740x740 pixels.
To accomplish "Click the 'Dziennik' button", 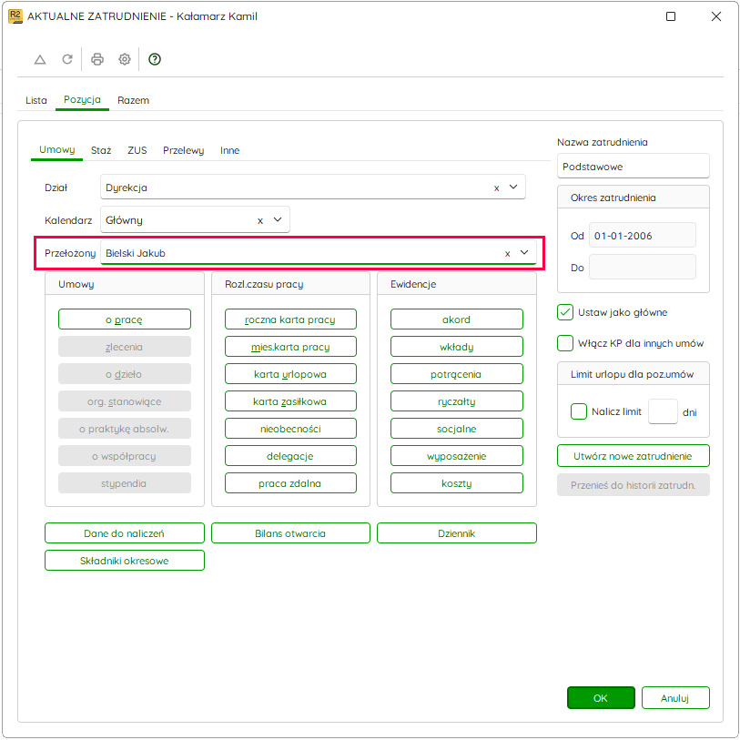I will (456, 533).
